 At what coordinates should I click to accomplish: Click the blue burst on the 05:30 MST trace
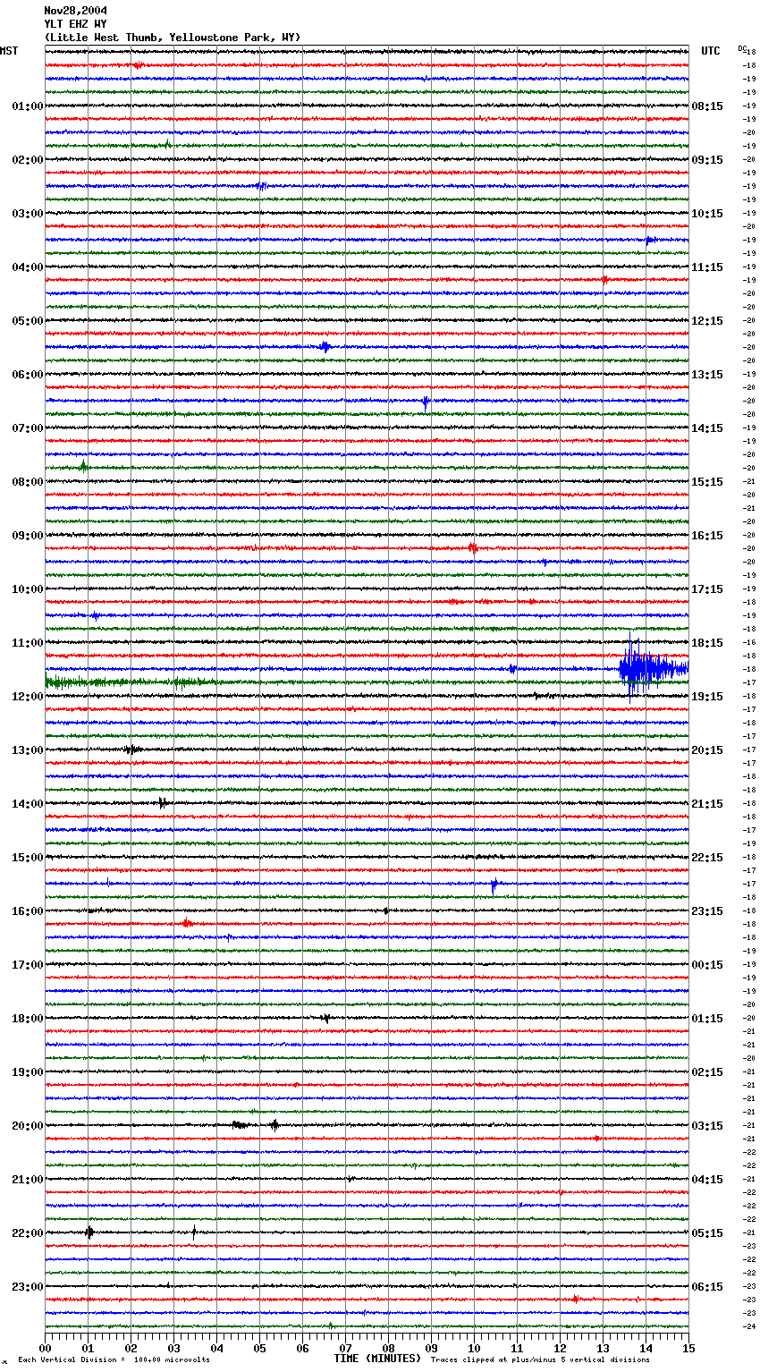(325, 347)
